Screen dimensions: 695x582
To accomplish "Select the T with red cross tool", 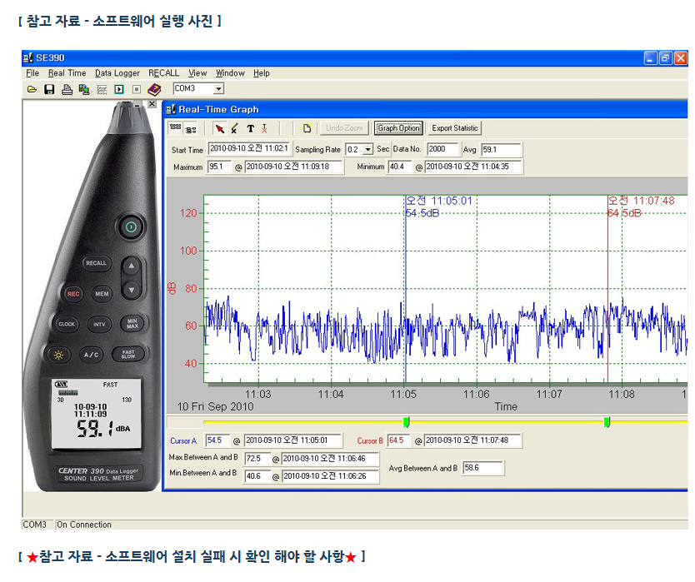I will tap(265, 128).
